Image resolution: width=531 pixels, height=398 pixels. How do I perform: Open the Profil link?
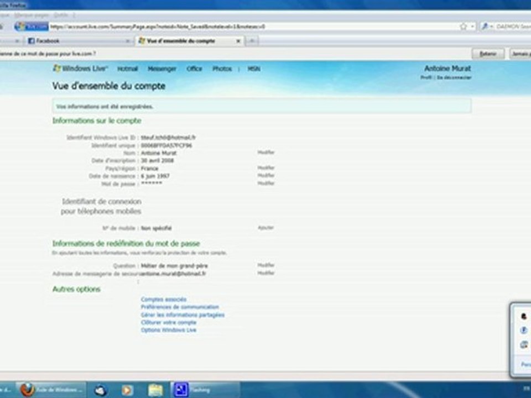pos(426,77)
